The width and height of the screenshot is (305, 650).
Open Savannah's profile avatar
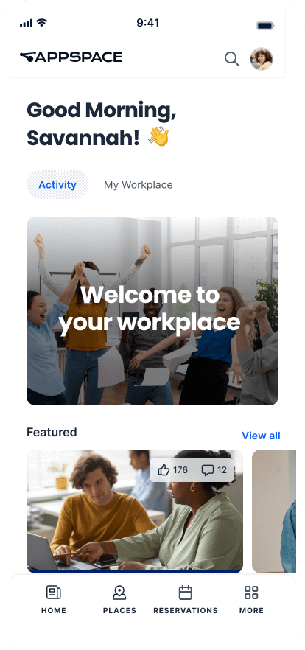point(262,59)
